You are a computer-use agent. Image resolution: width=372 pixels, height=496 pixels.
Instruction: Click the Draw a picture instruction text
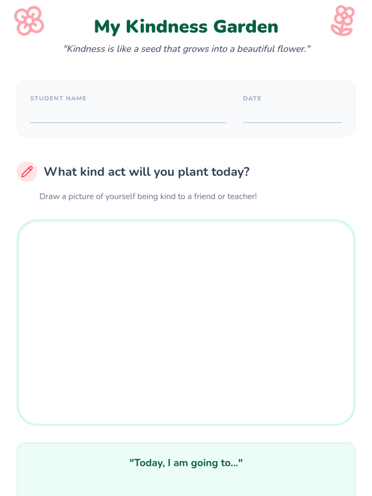pos(148,196)
